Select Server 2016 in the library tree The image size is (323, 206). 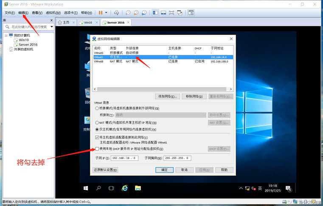tap(28, 44)
